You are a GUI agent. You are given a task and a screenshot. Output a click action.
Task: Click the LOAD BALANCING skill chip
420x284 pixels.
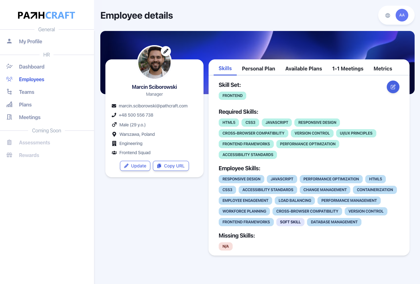tap(295, 201)
